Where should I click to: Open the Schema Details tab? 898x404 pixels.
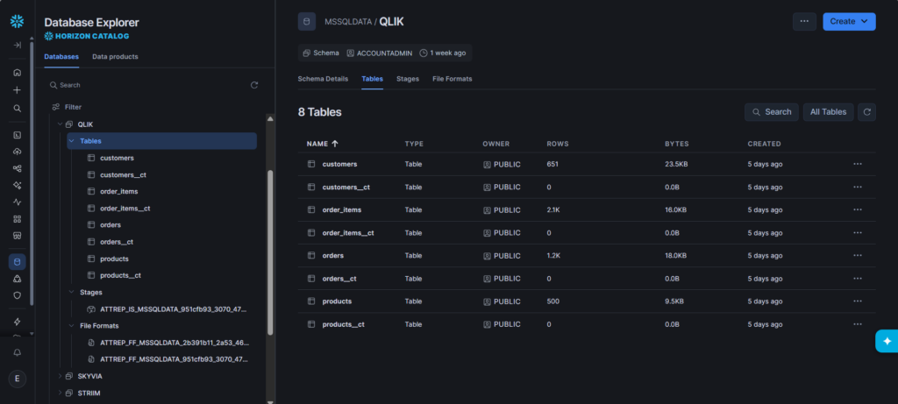coord(323,79)
